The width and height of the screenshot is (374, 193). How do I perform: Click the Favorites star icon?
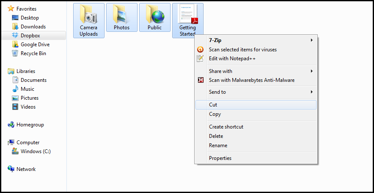[x=11, y=9]
